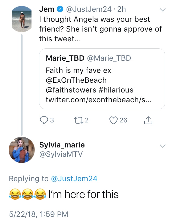Viewport: 173px width, 219px height.
Task: Open the quoted Marie_TBD tweet card
Action: [x=102, y=79]
